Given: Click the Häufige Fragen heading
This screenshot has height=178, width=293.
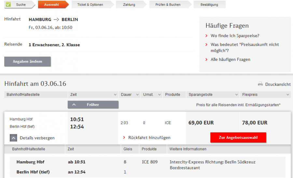Looking at the screenshot, I should [227, 26].
